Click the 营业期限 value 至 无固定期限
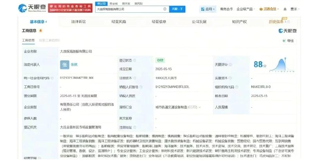The width and height of the screenshot is (318, 161). tap(79, 96)
